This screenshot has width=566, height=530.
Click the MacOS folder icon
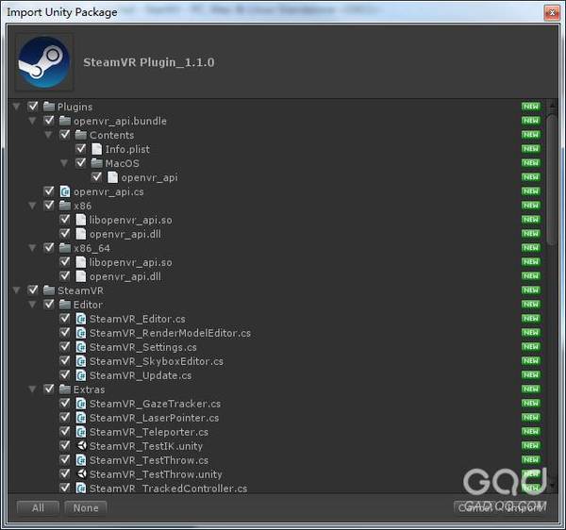(96, 163)
